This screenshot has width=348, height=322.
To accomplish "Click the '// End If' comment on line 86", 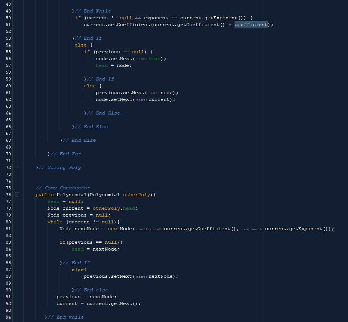I will [76, 263].
